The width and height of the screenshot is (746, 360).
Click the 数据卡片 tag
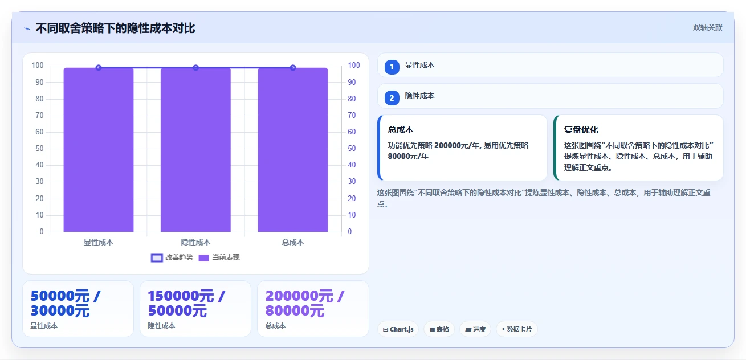pyautogui.click(x=516, y=329)
